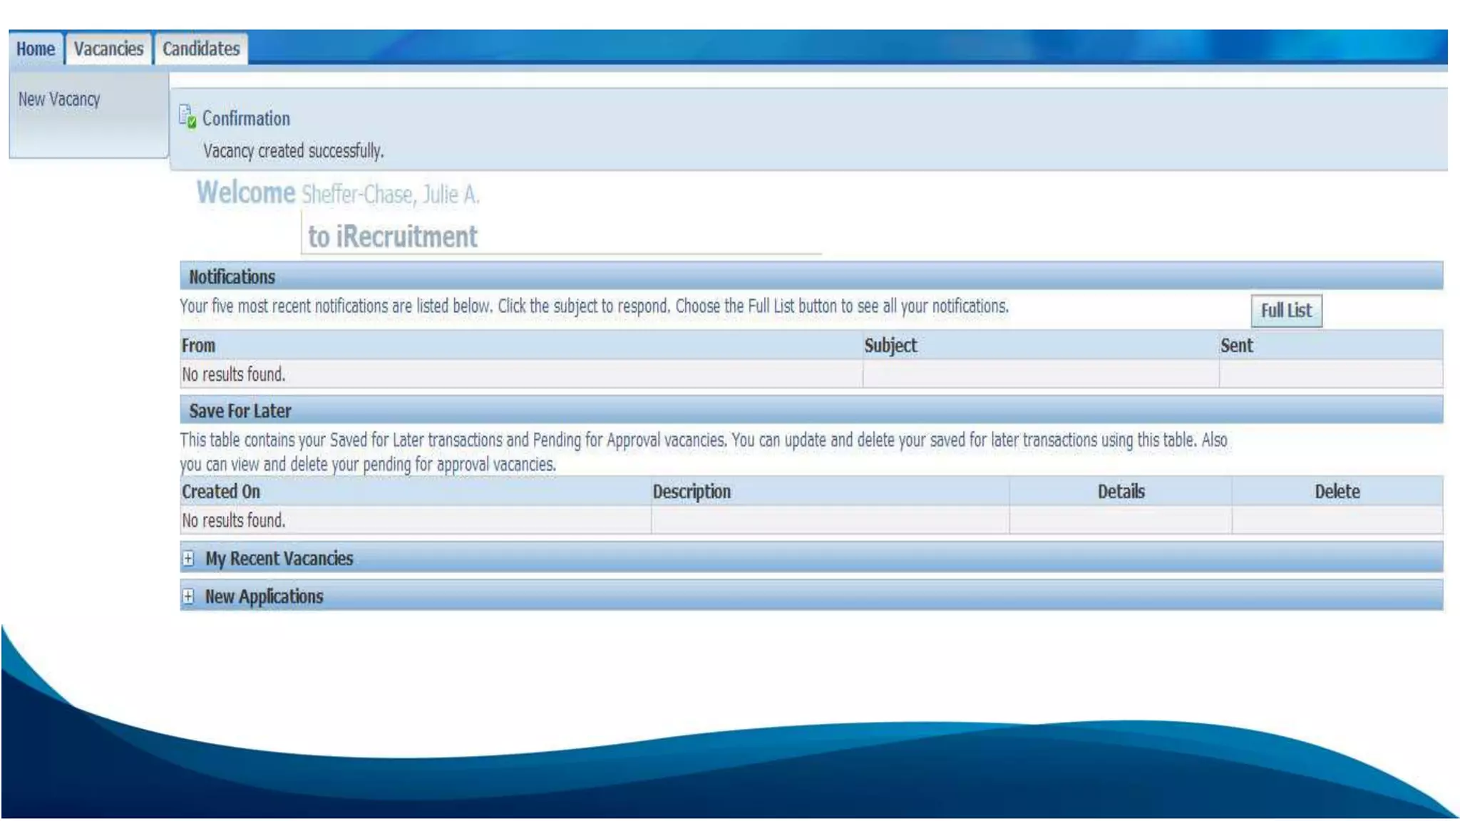Image resolution: width=1460 pixels, height=821 pixels.
Task: Click the New Vacancy link
Action: pyautogui.click(x=59, y=99)
